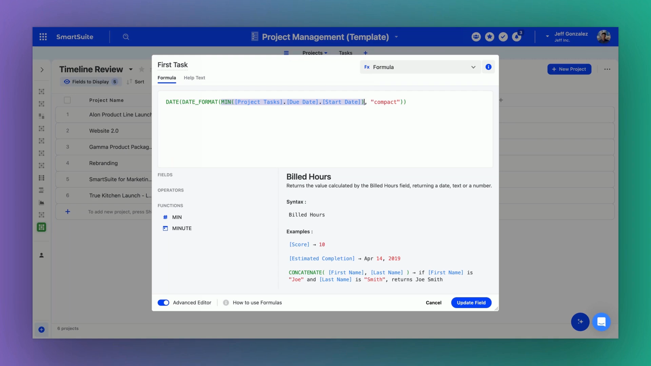Click the chart view icon in sidebar
This screenshot has height=366, width=651.
41,203
